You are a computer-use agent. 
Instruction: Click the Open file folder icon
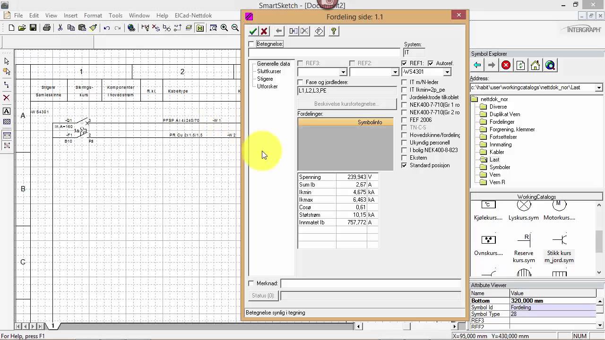22,28
